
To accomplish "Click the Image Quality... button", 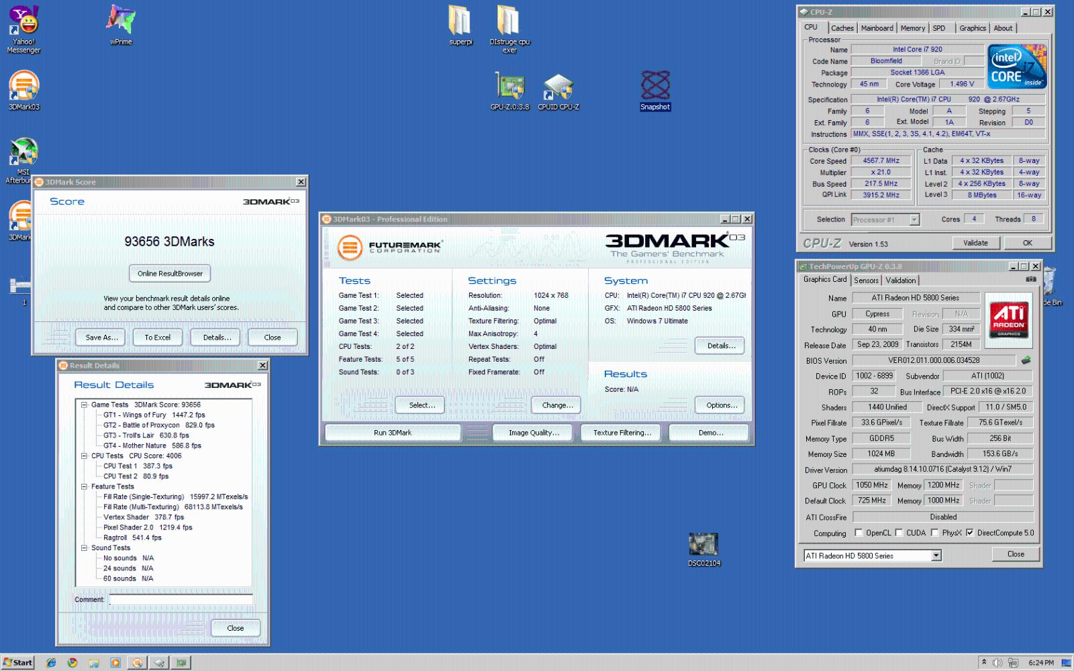I will 534,433.
